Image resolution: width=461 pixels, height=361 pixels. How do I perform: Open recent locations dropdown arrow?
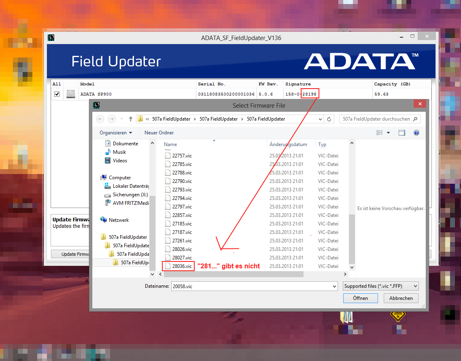click(x=121, y=119)
